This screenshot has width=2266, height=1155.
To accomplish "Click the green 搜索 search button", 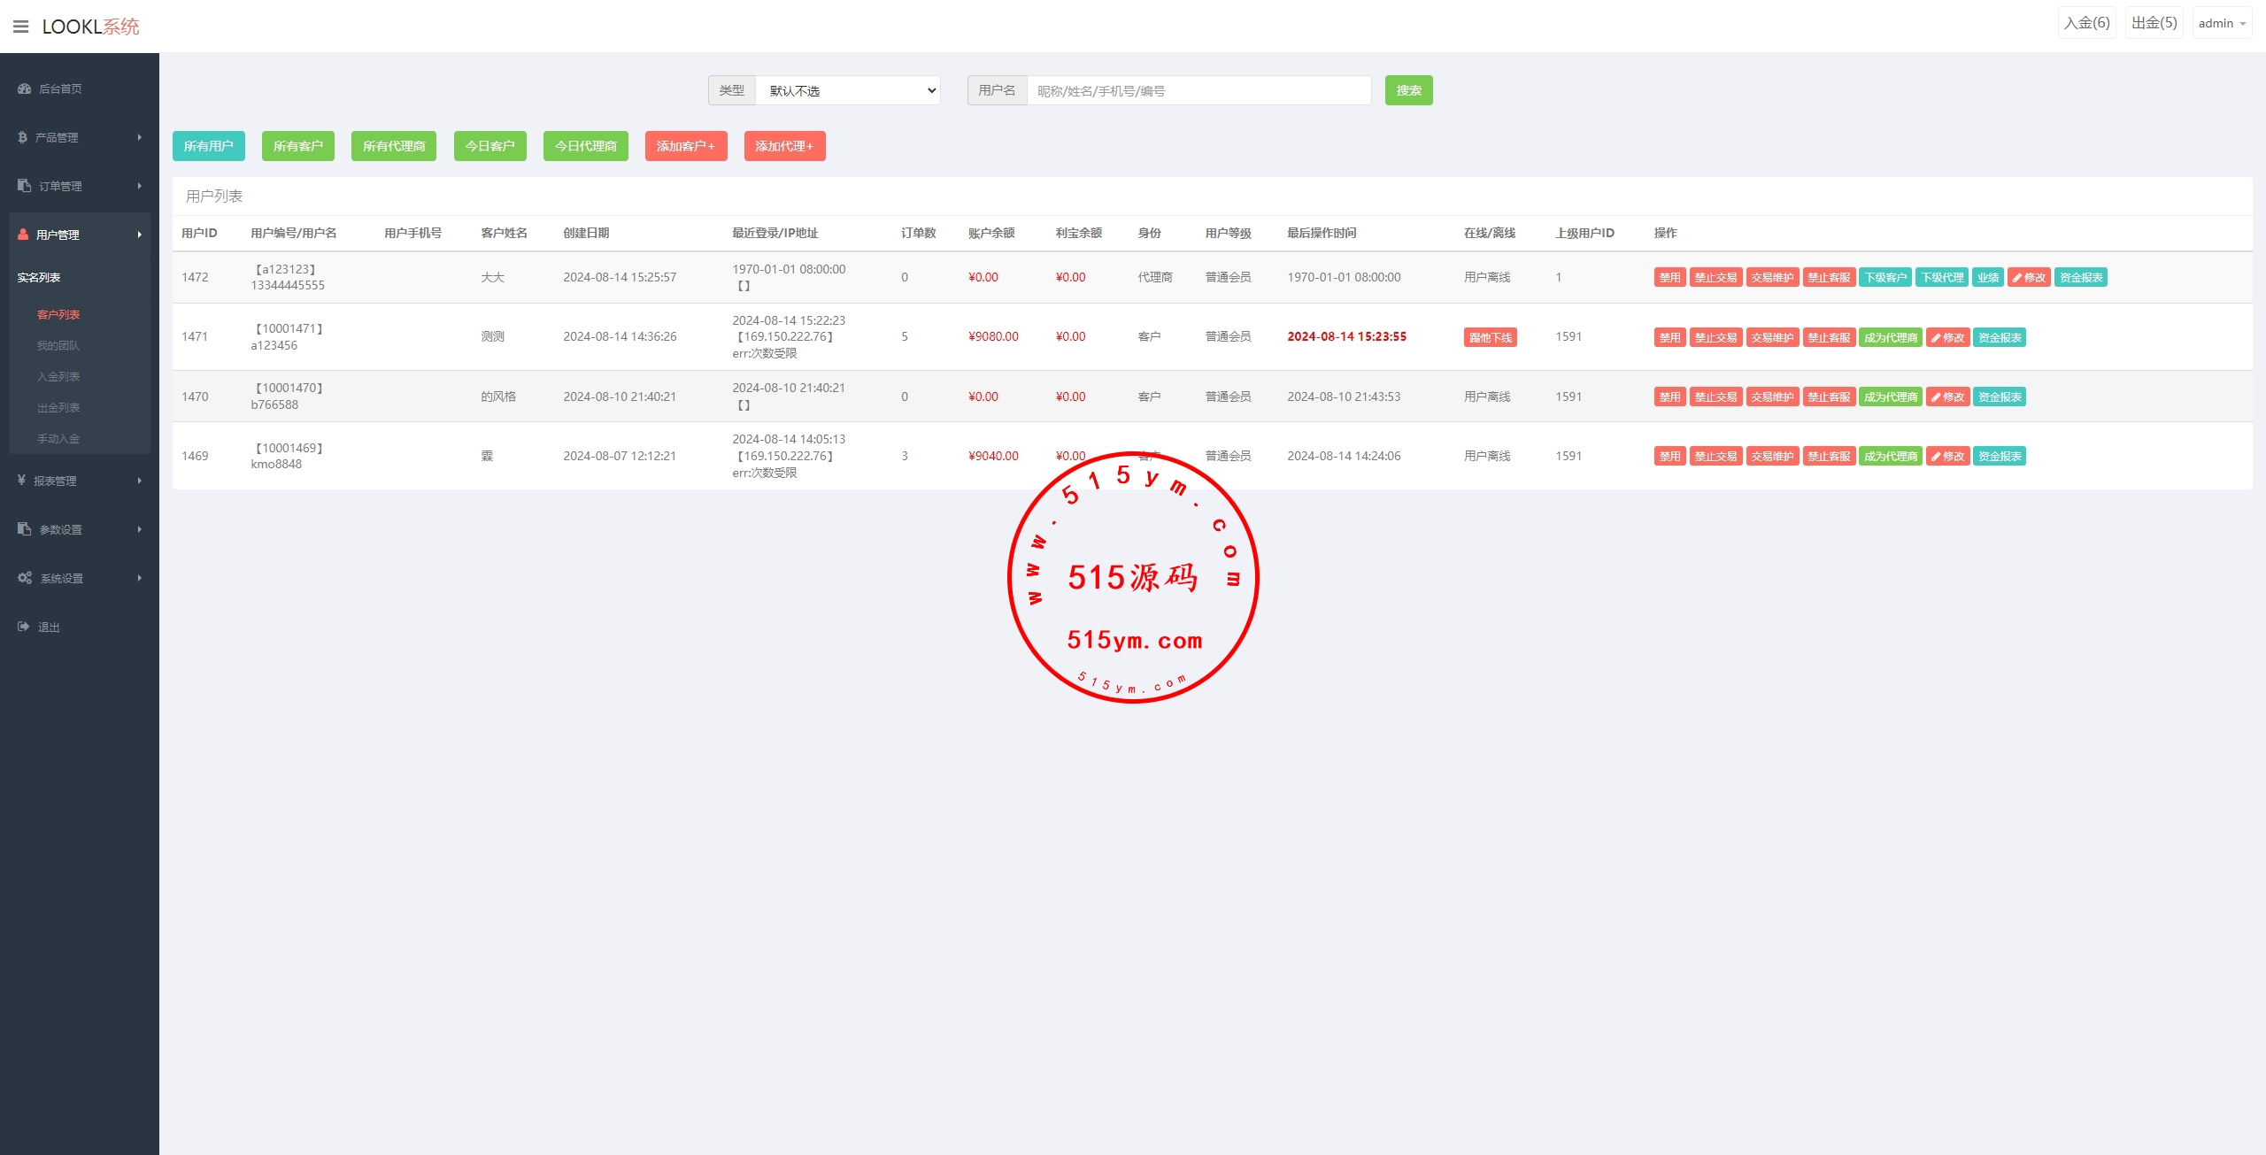I will tap(1408, 90).
